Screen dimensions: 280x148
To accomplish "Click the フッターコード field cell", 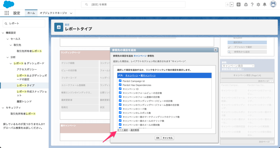I will click(80, 78).
